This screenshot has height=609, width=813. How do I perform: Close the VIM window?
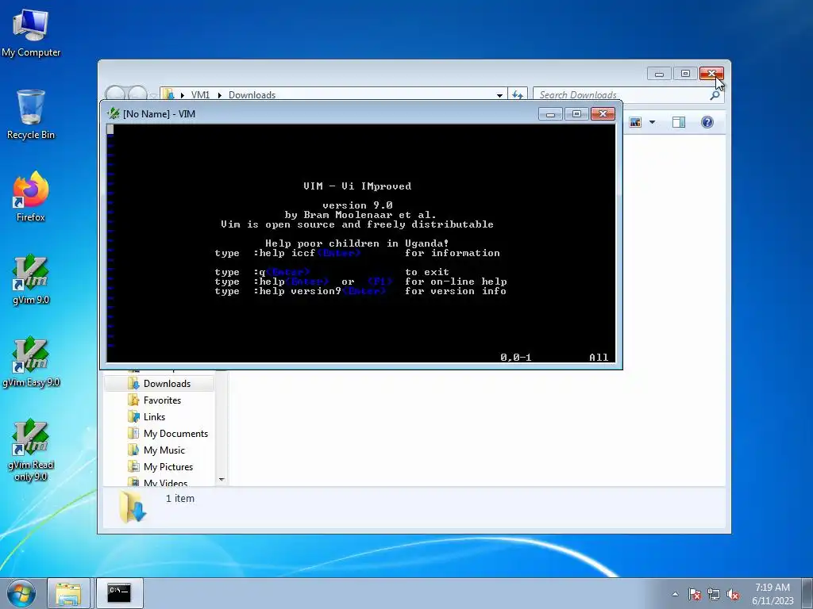[603, 114]
